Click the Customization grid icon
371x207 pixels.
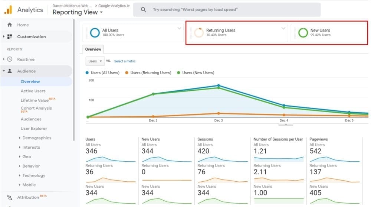tap(10, 36)
